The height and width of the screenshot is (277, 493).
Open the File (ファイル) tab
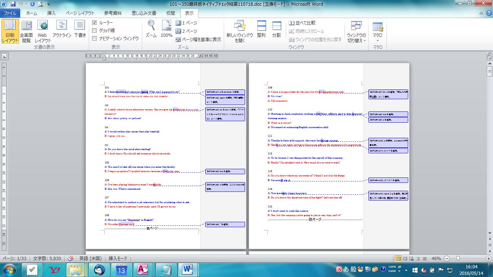coord(10,13)
